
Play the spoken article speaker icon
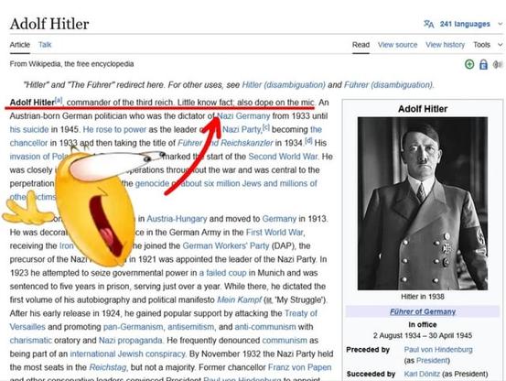tap(498, 65)
